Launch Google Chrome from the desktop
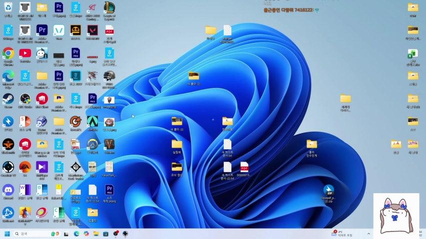The width and height of the screenshot is (426, 239). (8, 53)
